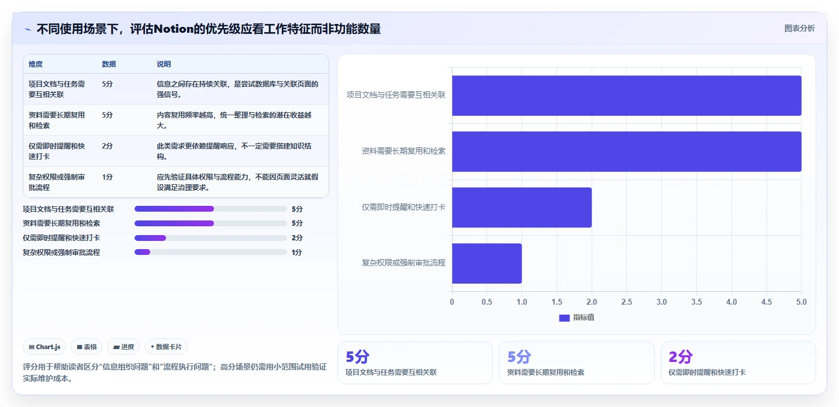Click the 1分 value beside the progress bar
Screen dimensions: 839x407
tap(297, 253)
